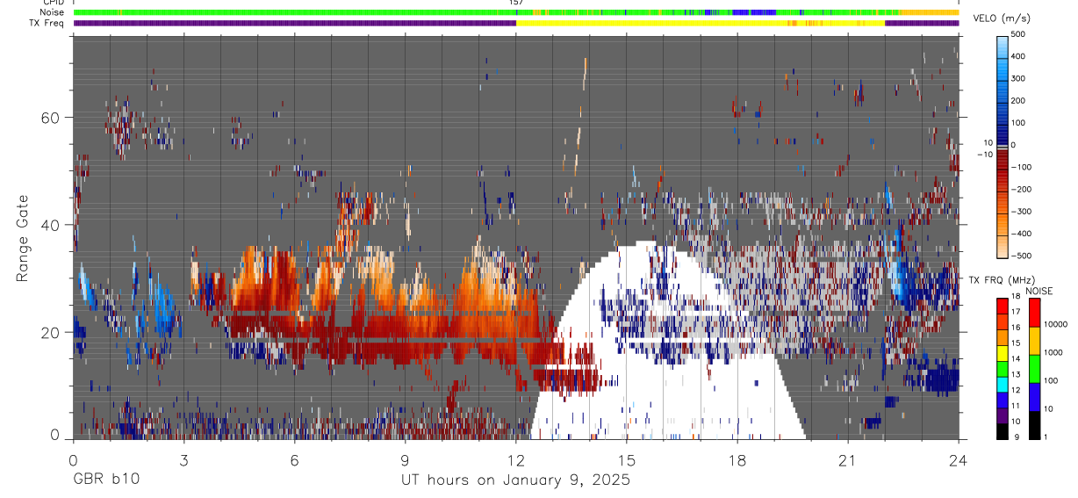Screen dimensions: 1078x498
Task: Click the time axis tick label '0'
Action: [x=73, y=459]
